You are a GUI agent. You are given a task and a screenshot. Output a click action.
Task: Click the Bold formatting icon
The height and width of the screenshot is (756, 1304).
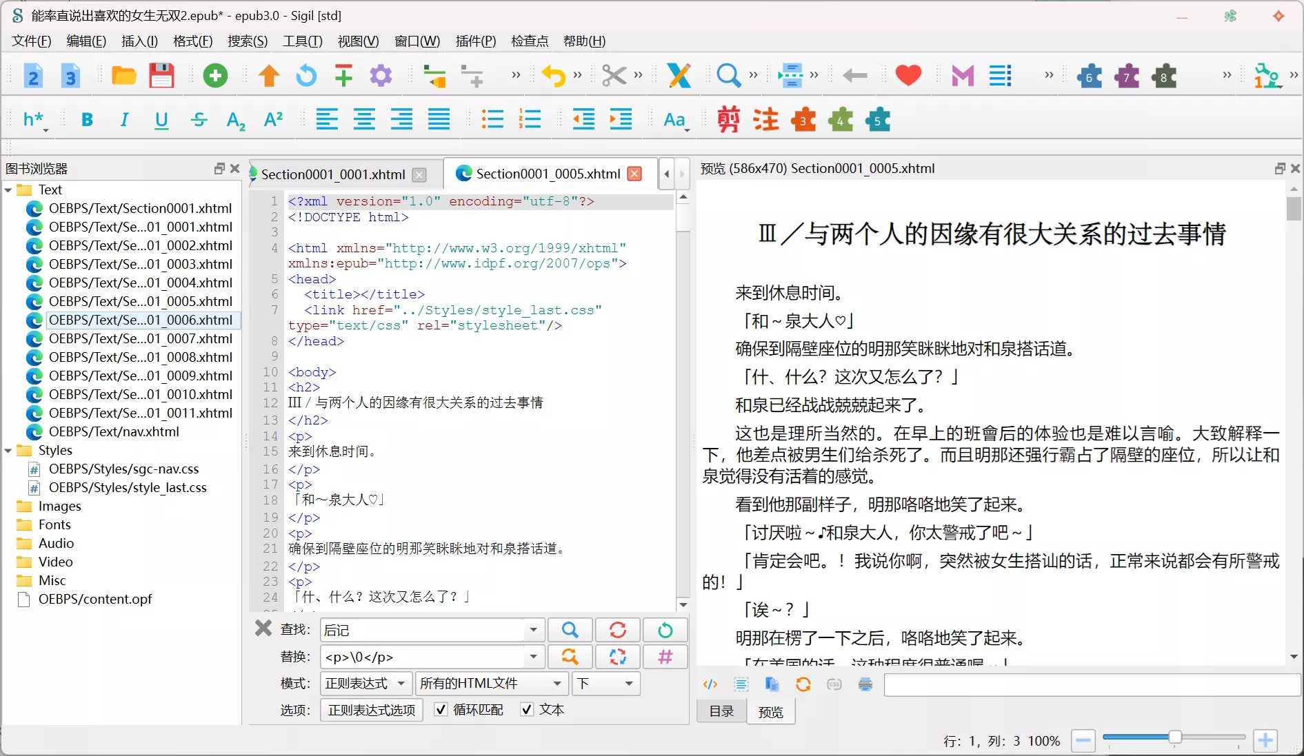87,120
